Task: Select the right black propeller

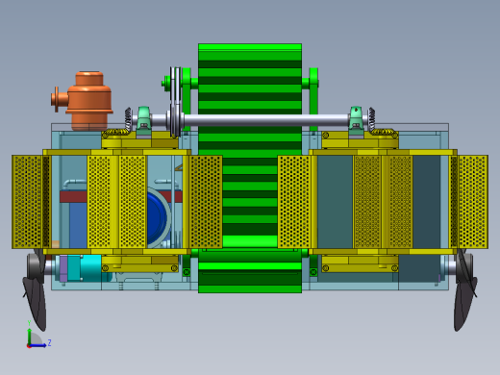Action: (x=464, y=289)
